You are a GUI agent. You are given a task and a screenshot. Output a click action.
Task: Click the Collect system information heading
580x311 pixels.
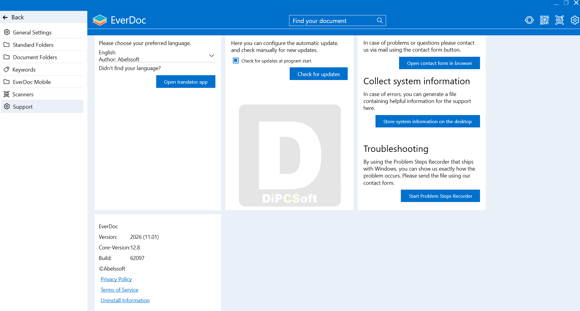coord(417,81)
